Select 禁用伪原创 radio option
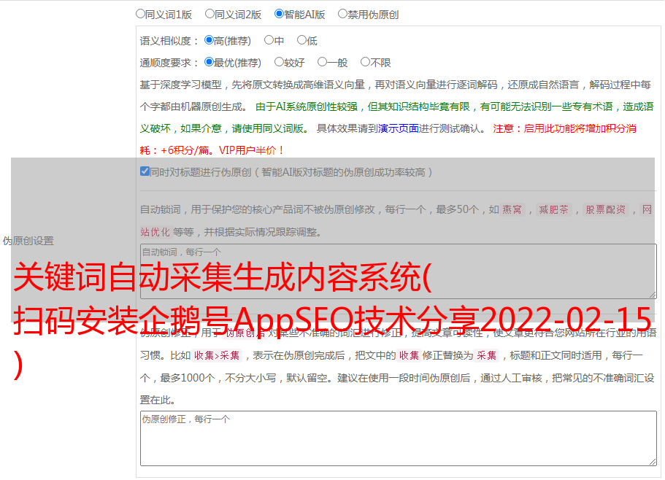 (342, 14)
